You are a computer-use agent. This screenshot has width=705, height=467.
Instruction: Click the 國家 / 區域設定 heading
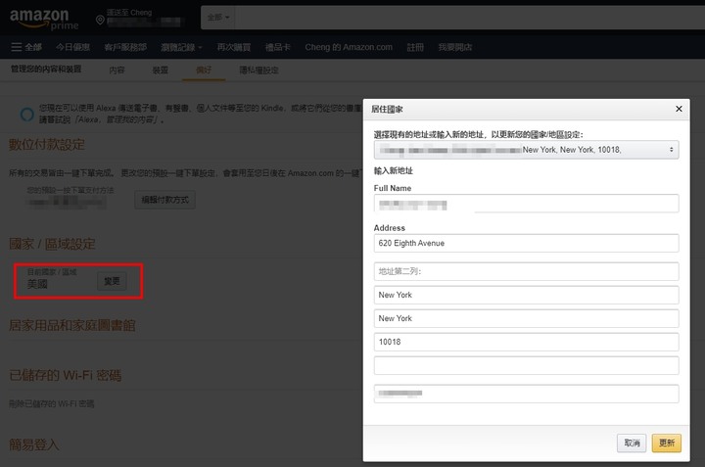(x=52, y=244)
